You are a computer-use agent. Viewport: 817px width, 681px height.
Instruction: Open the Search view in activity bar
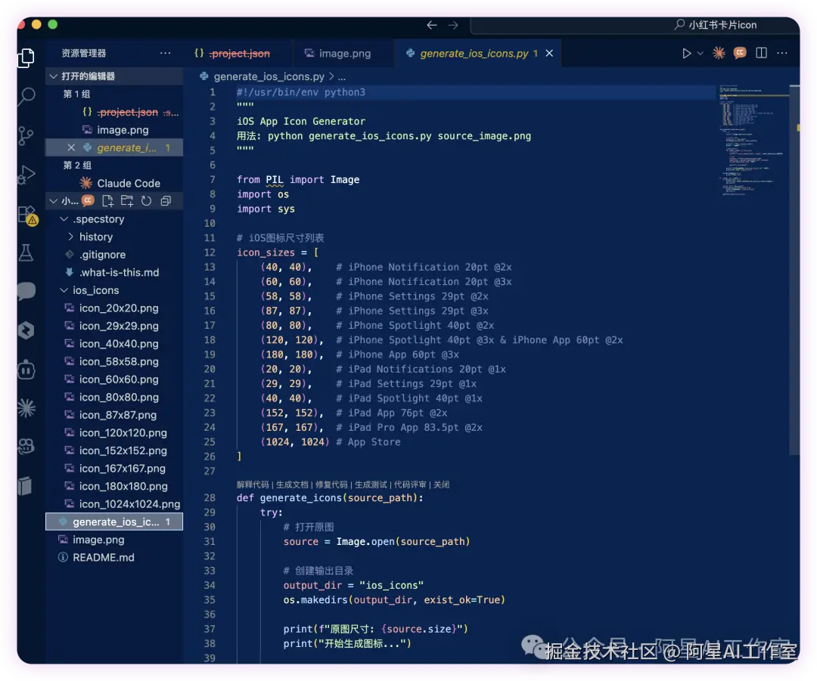[x=26, y=96]
